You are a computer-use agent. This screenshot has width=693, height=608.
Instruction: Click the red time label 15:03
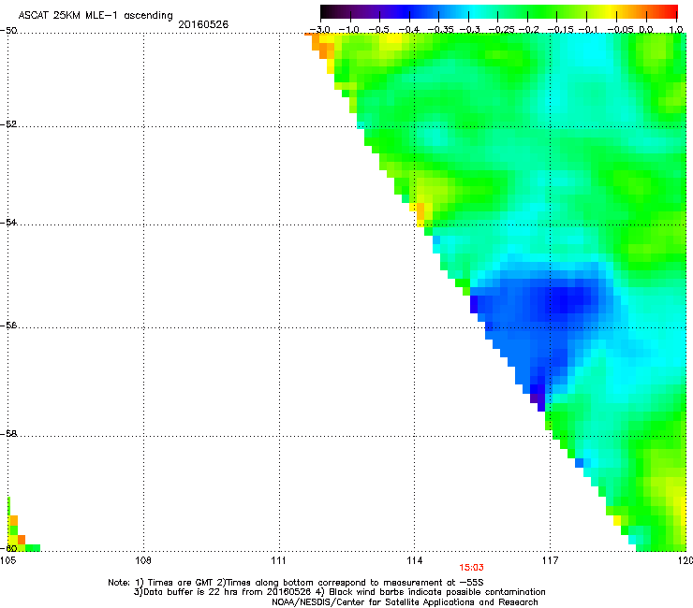point(471,568)
